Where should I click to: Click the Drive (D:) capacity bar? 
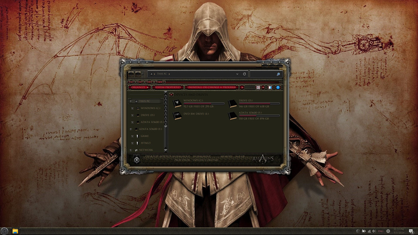(259, 104)
